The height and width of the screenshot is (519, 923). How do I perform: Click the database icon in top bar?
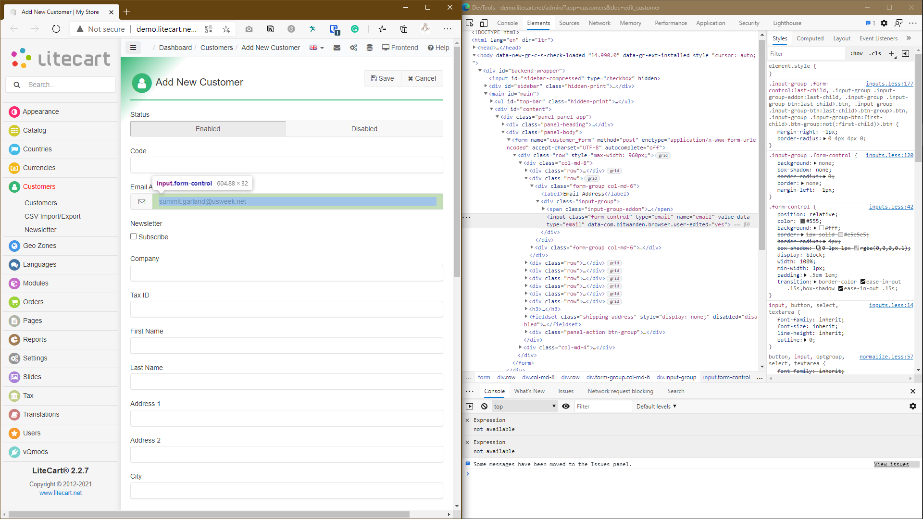(370, 48)
